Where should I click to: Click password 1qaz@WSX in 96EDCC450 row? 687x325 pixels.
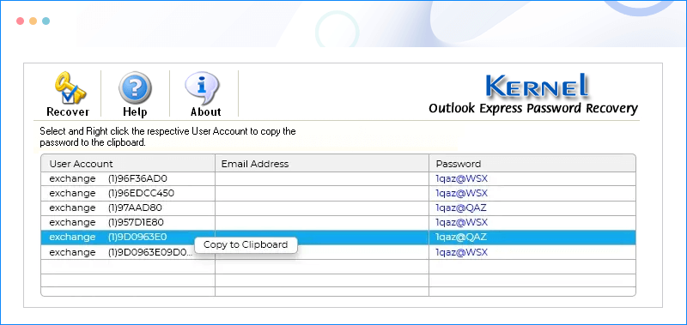[461, 193]
